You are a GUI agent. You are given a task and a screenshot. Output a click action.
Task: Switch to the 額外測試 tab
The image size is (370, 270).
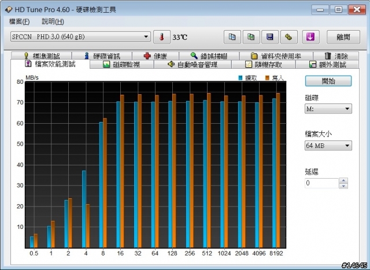[327, 64]
